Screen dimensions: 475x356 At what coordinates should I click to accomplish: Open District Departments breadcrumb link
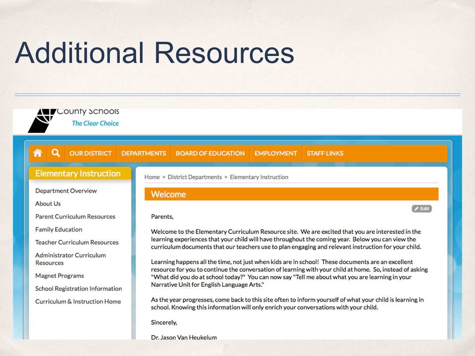tap(195, 177)
